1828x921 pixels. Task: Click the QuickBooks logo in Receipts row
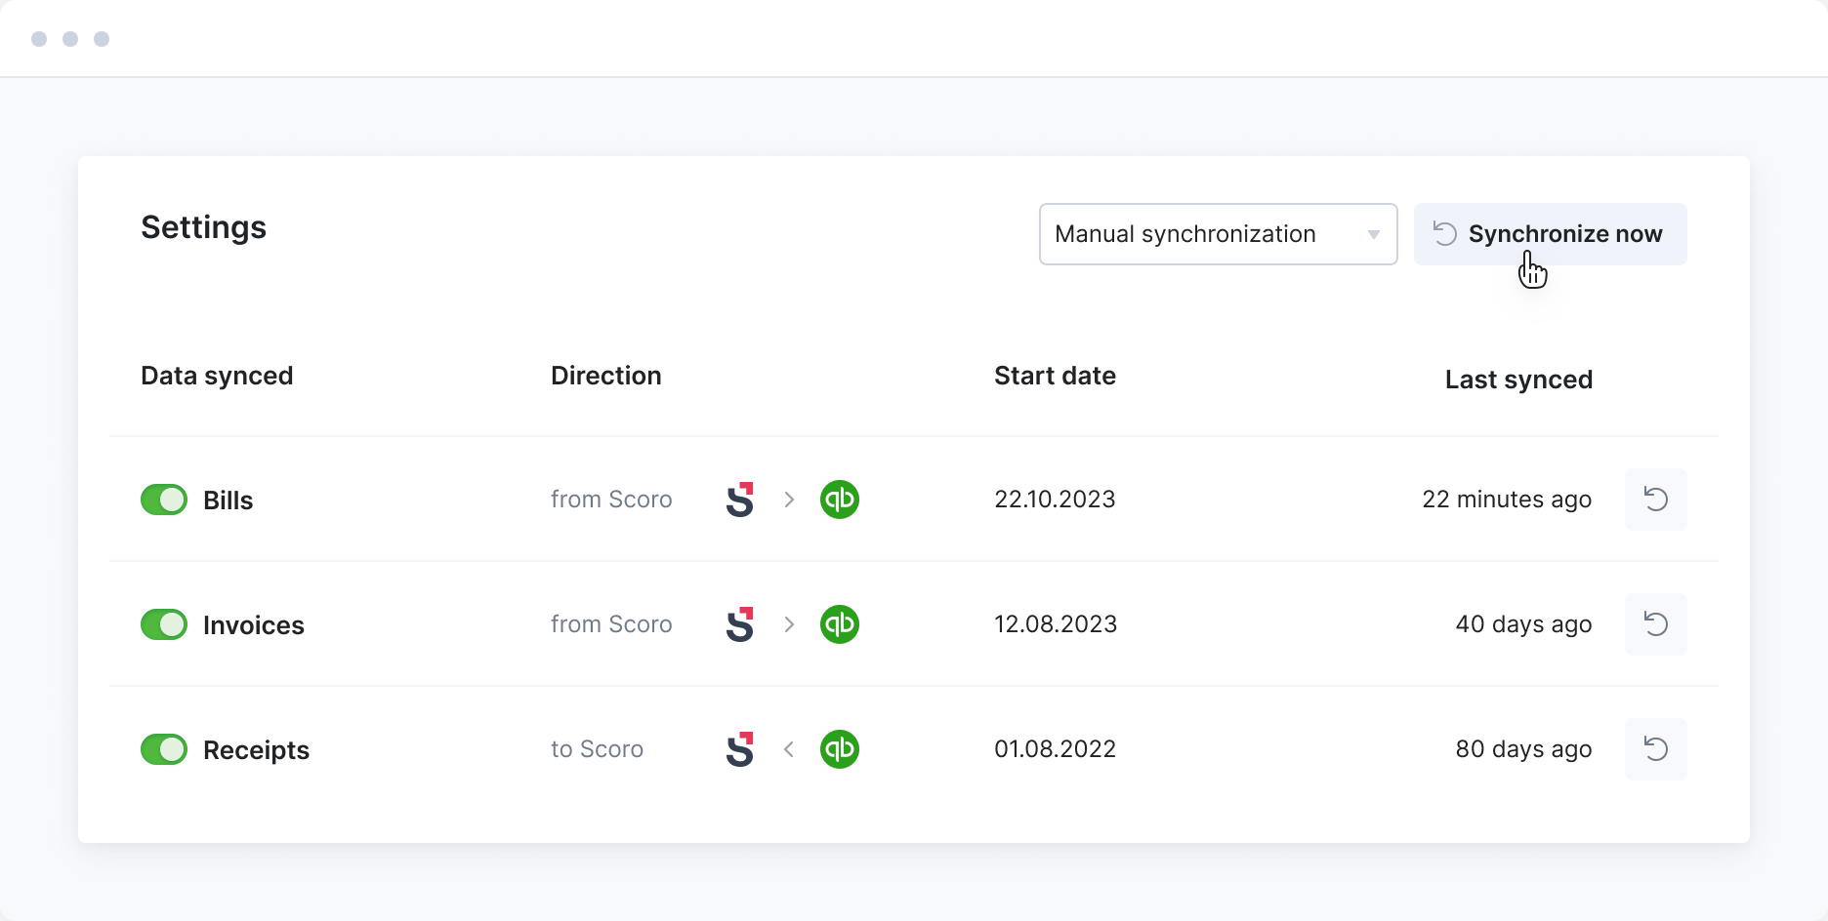pyautogui.click(x=839, y=749)
